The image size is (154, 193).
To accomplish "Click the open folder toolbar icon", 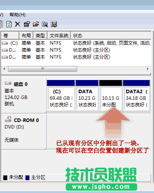I will (x=36, y=24).
